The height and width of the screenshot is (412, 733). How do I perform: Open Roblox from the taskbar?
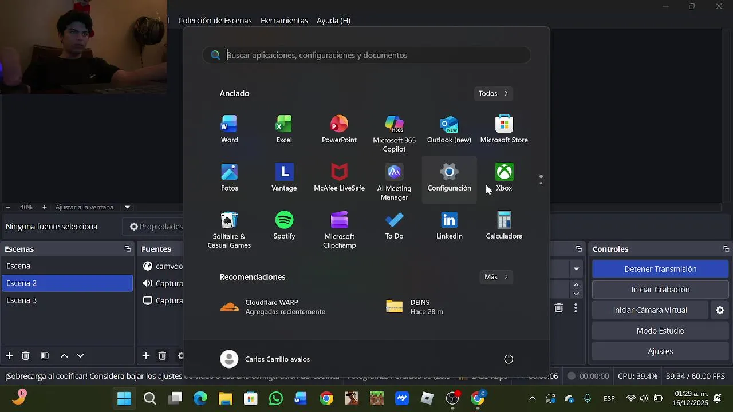click(427, 398)
